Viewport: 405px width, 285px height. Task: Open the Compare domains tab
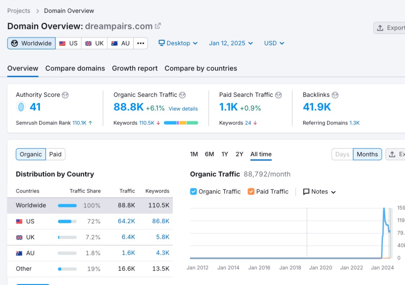(75, 68)
